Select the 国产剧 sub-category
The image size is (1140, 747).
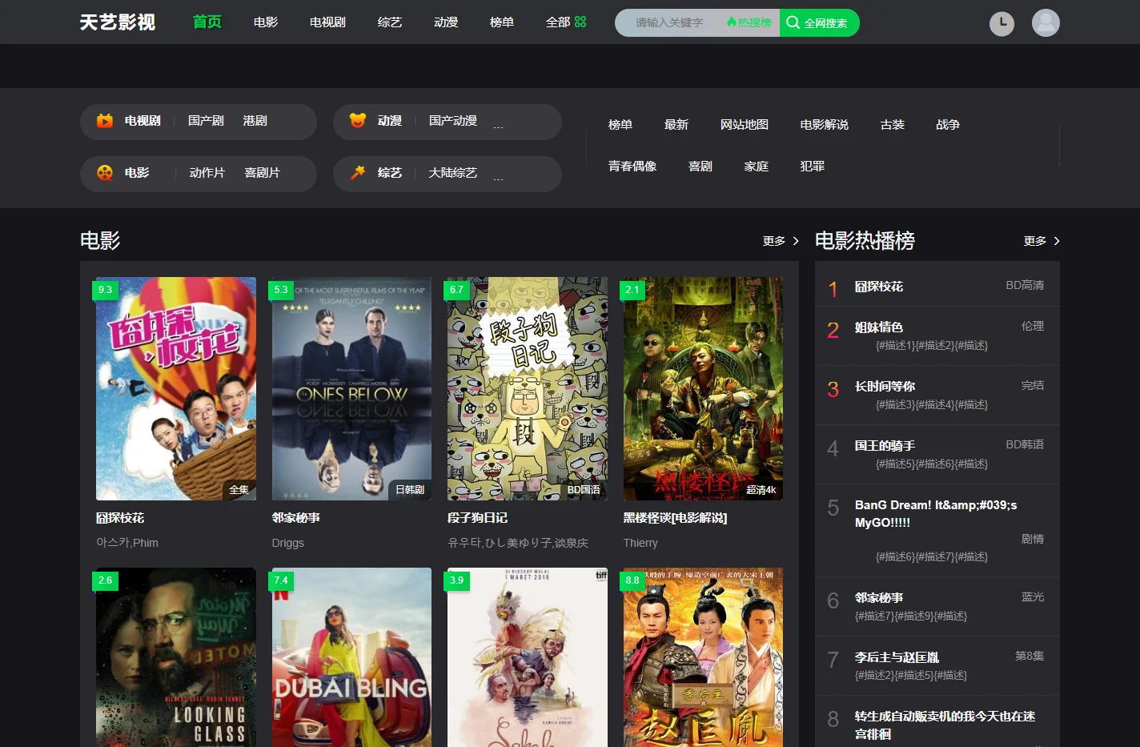tap(206, 121)
